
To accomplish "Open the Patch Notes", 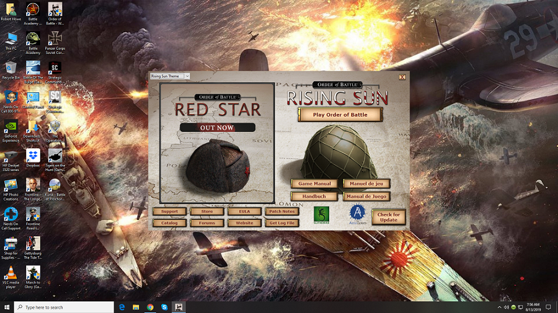I will (282, 211).
